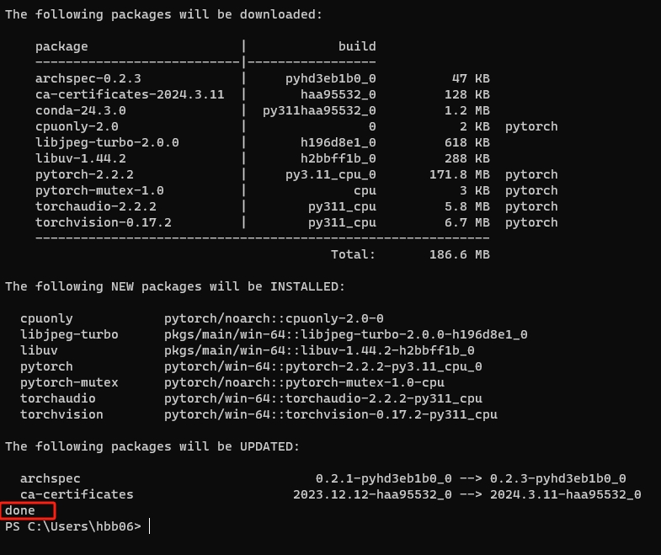Click the PowerShell prompt cursor after hbb06>
Image resolution: width=661 pixels, height=555 pixels.
[x=150, y=526]
